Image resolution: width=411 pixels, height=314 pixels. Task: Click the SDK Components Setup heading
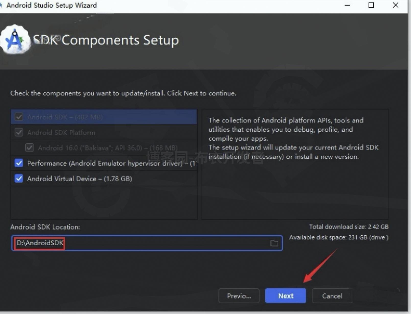106,40
